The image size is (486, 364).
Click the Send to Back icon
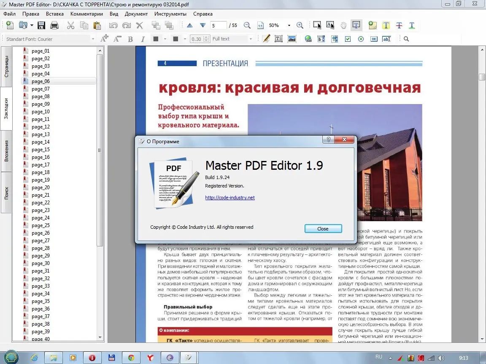169,25
